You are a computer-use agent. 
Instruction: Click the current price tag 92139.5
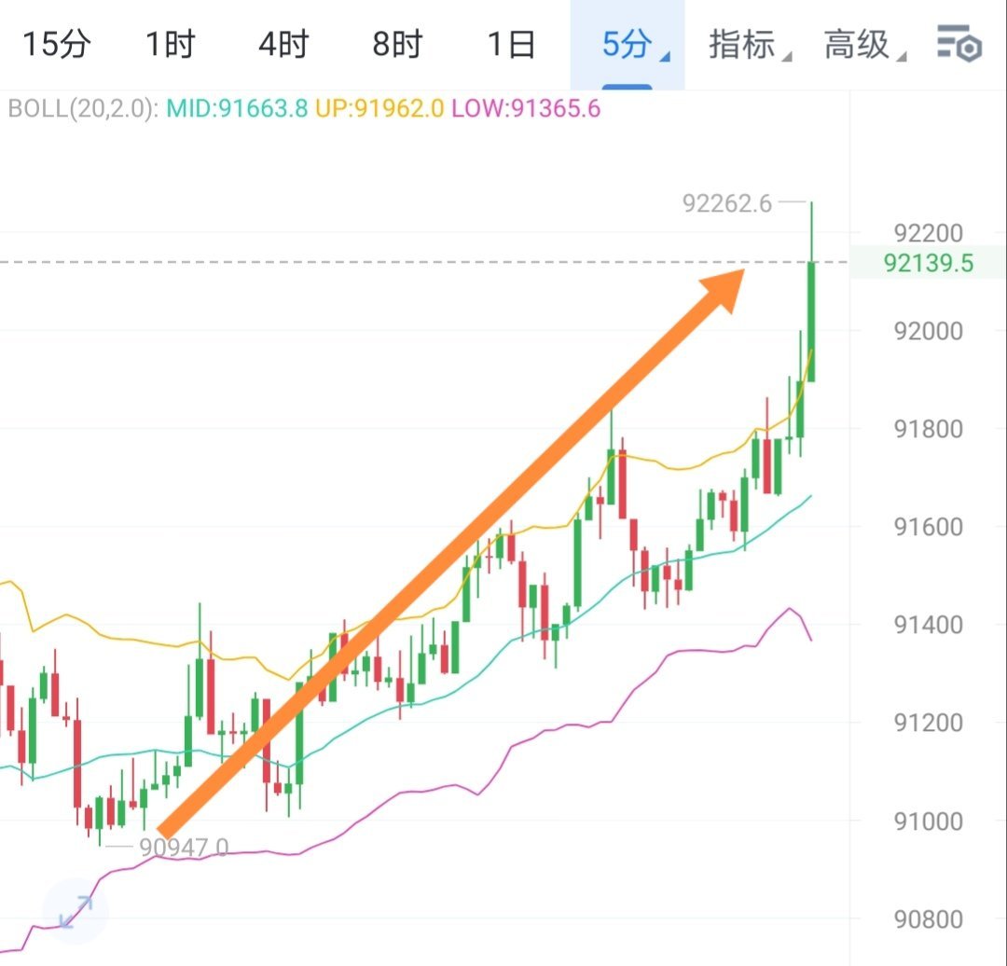click(928, 263)
